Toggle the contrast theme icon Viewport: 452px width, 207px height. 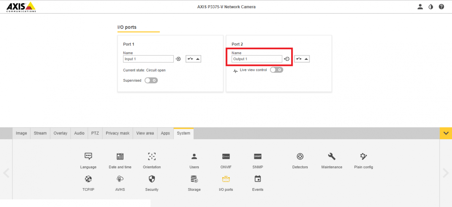(431, 7)
